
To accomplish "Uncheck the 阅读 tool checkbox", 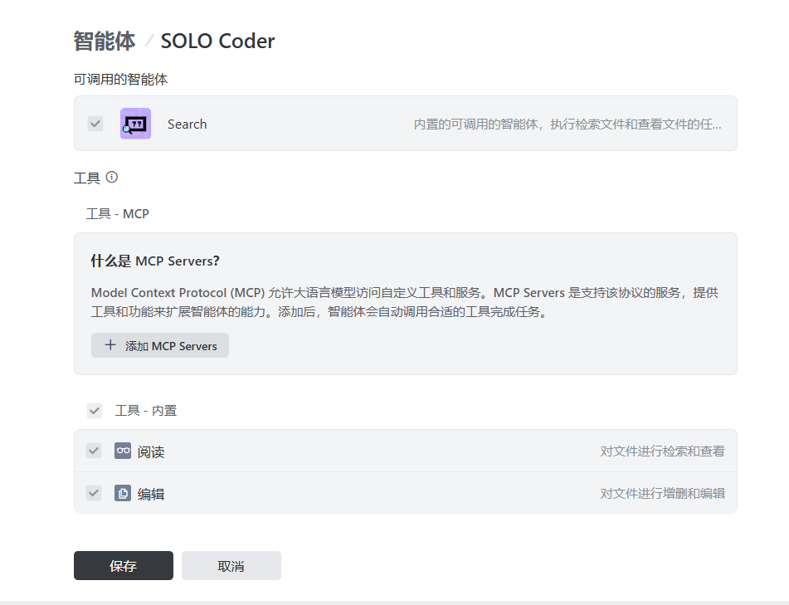I will click(x=94, y=451).
